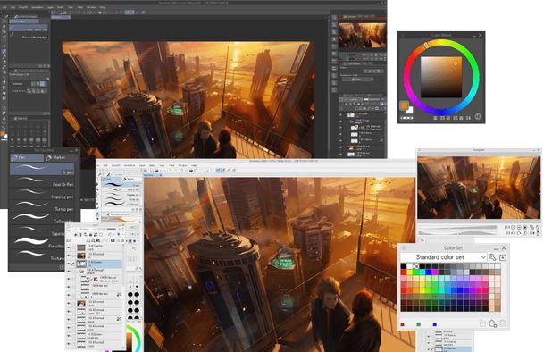Image resolution: width=552 pixels, height=352 pixels.
Task: Click the zoom out icon in Navigator panel
Action: [513, 228]
